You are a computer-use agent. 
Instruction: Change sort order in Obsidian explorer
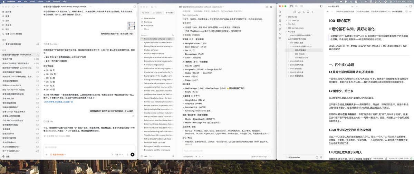click(x=304, y=12)
